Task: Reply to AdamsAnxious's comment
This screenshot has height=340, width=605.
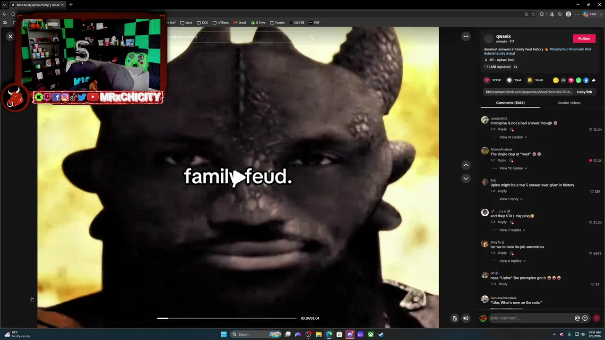Action: pos(502,161)
